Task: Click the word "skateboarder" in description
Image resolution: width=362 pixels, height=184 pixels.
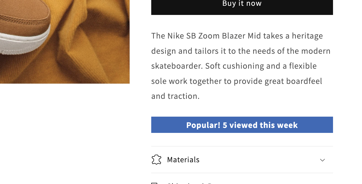Action: [x=177, y=66]
